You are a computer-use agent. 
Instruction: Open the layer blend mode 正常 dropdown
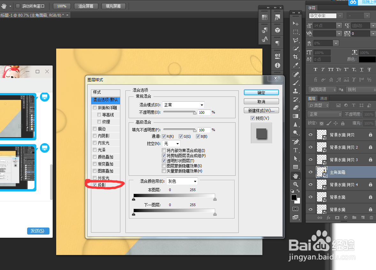[324, 114]
